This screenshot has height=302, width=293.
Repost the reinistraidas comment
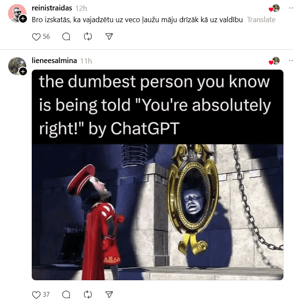click(88, 37)
